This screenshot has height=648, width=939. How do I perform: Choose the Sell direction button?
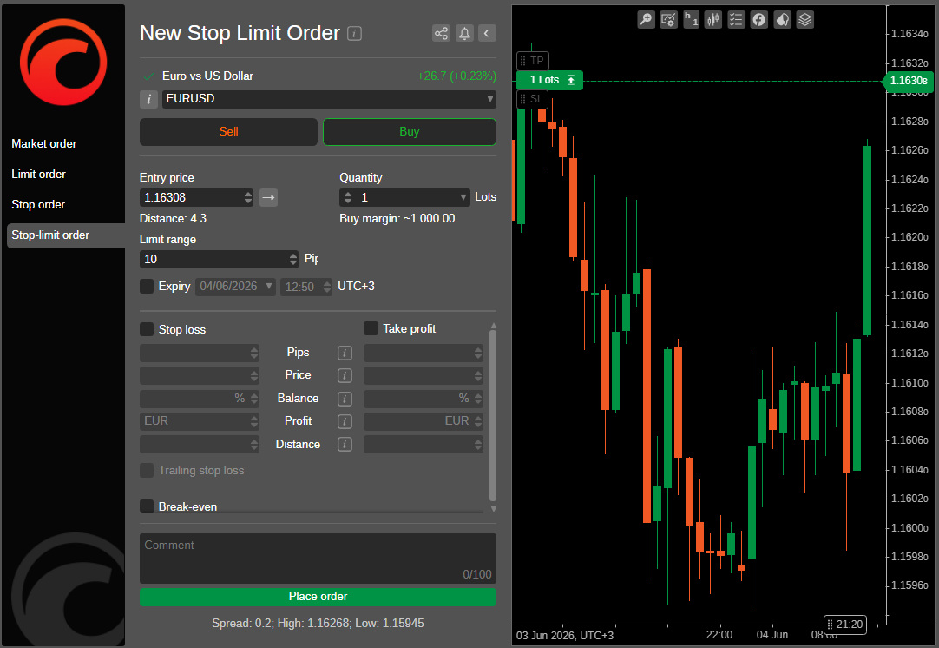[228, 132]
